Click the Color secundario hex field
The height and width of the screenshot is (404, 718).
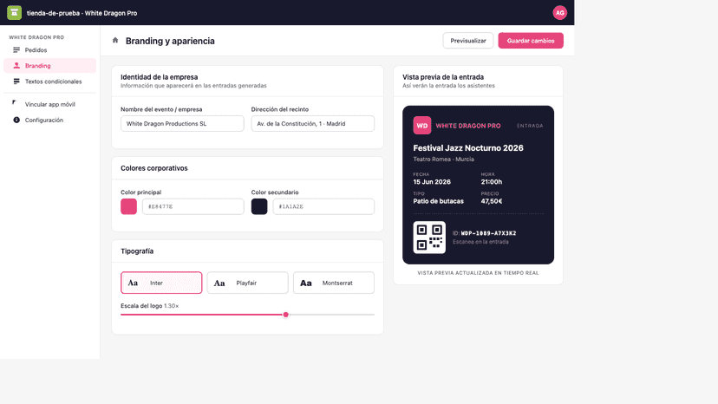[323, 206]
